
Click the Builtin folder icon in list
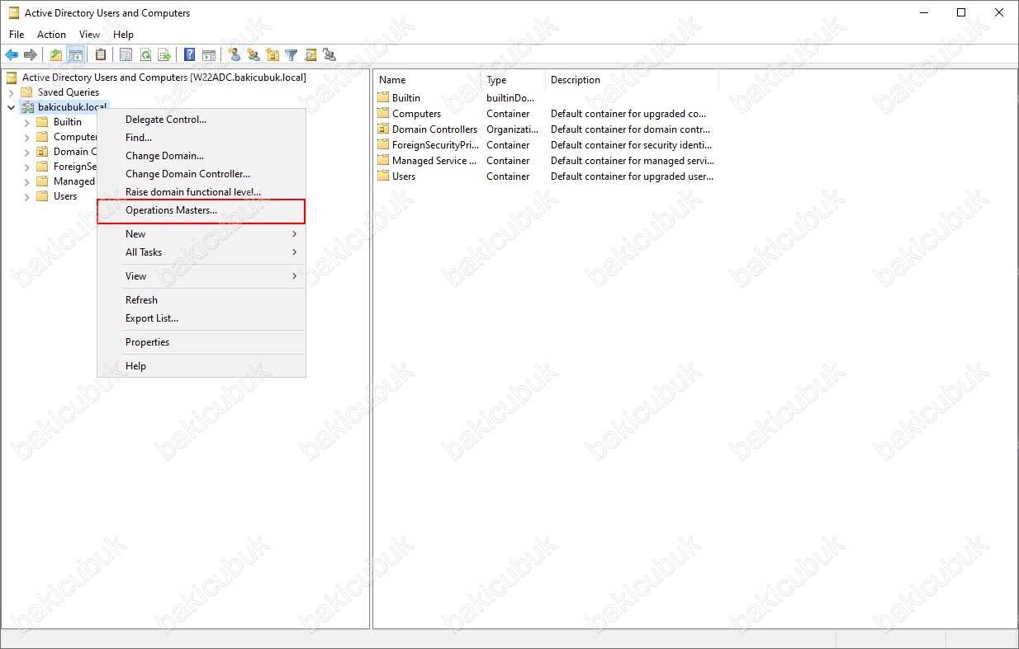pos(383,98)
